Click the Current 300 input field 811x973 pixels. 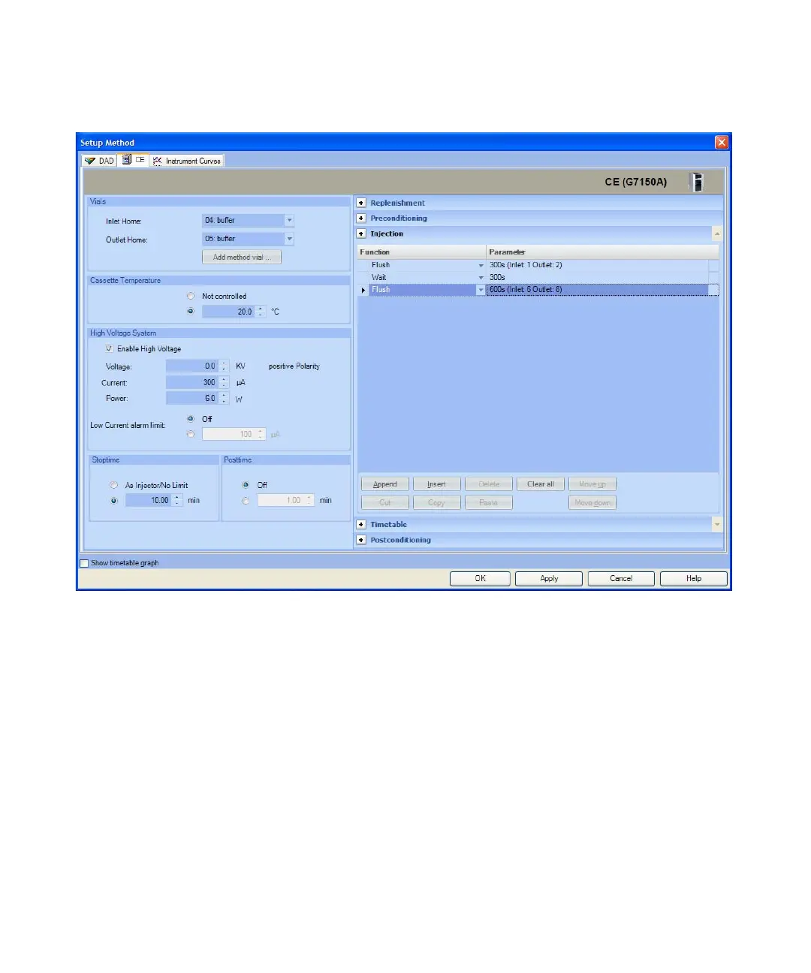192,382
